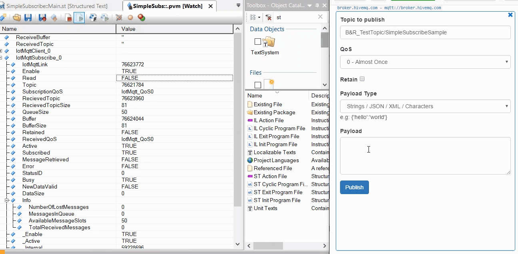
Task: Clear the toolbox filter using funnel icon
Action: coord(269,17)
